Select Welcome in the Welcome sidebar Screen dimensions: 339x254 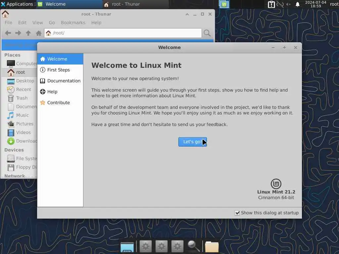click(60, 59)
